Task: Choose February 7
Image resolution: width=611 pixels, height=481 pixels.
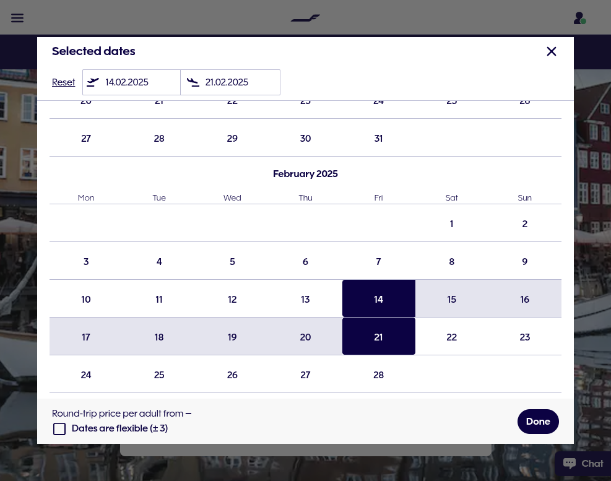Action: pyautogui.click(x=378, y=262)
